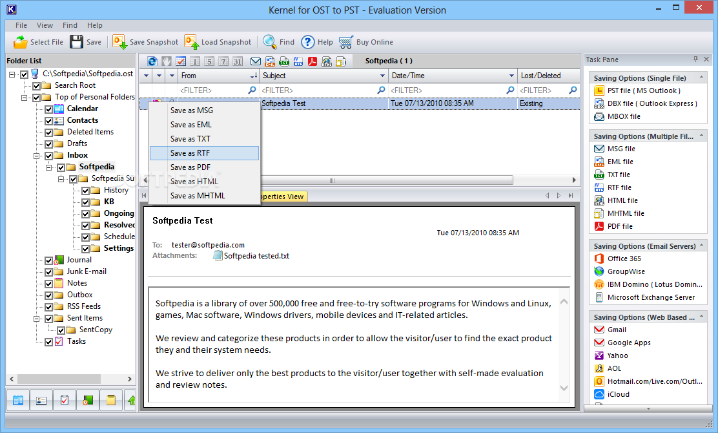
Task: Click the Help question mark icon
Action: click(308, 42)
